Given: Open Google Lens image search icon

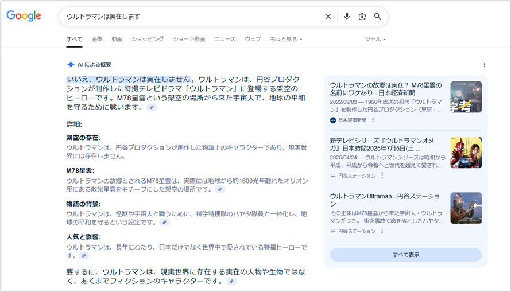Looking at the screenshot, I should 362,16.
